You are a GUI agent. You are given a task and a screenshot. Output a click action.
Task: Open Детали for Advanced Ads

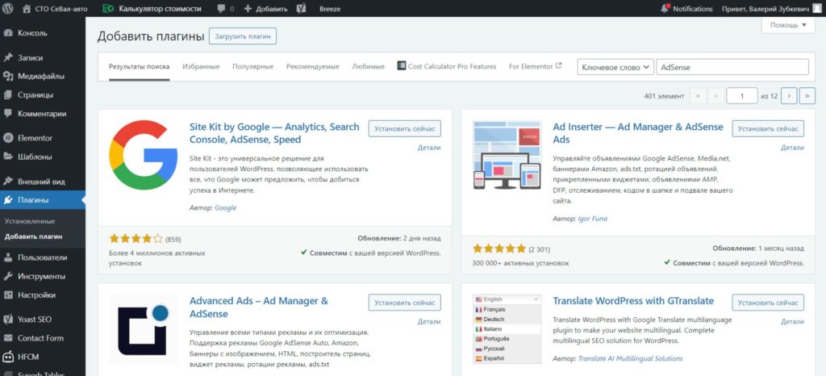tap(429, 322)
